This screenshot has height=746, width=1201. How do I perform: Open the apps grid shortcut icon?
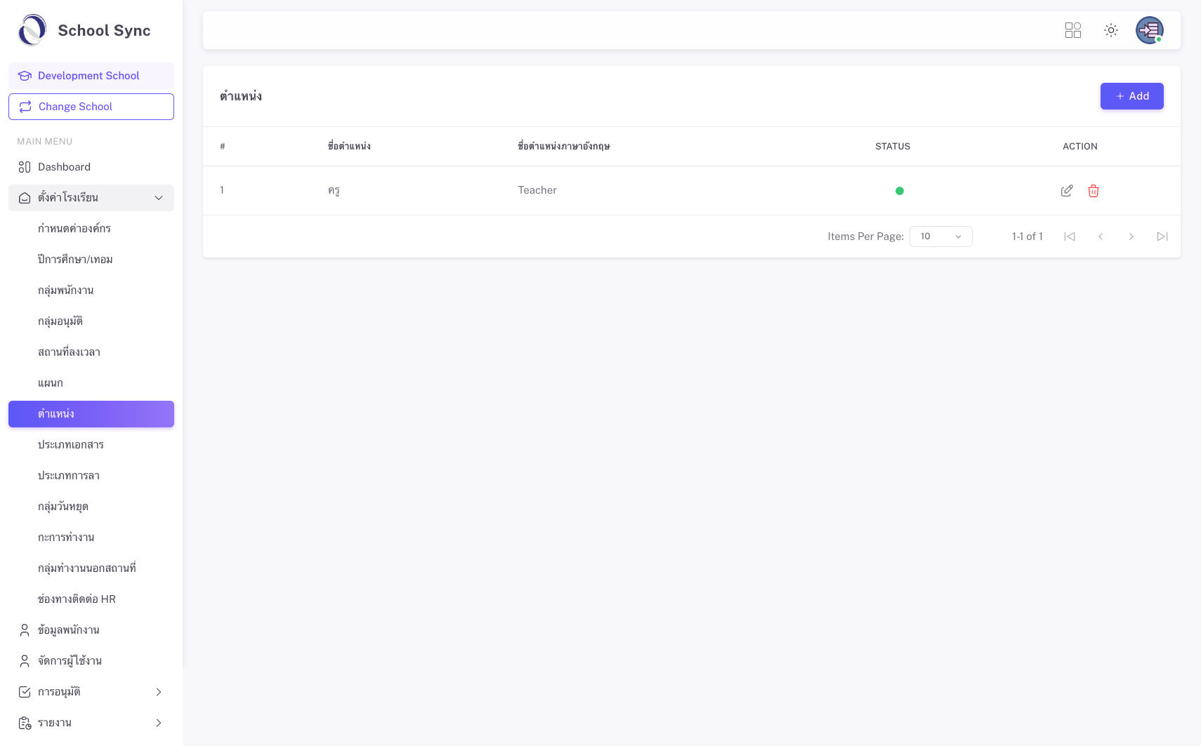click(1073, 30)
